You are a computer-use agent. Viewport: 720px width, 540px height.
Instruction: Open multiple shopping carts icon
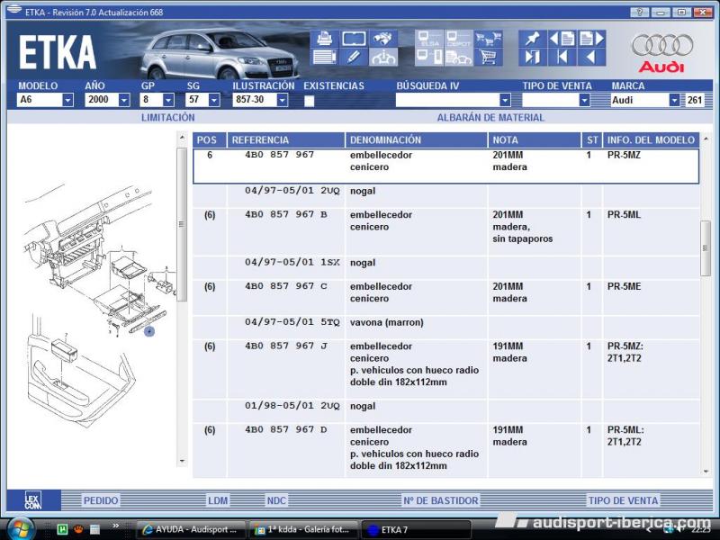click(x=488, y=39)
